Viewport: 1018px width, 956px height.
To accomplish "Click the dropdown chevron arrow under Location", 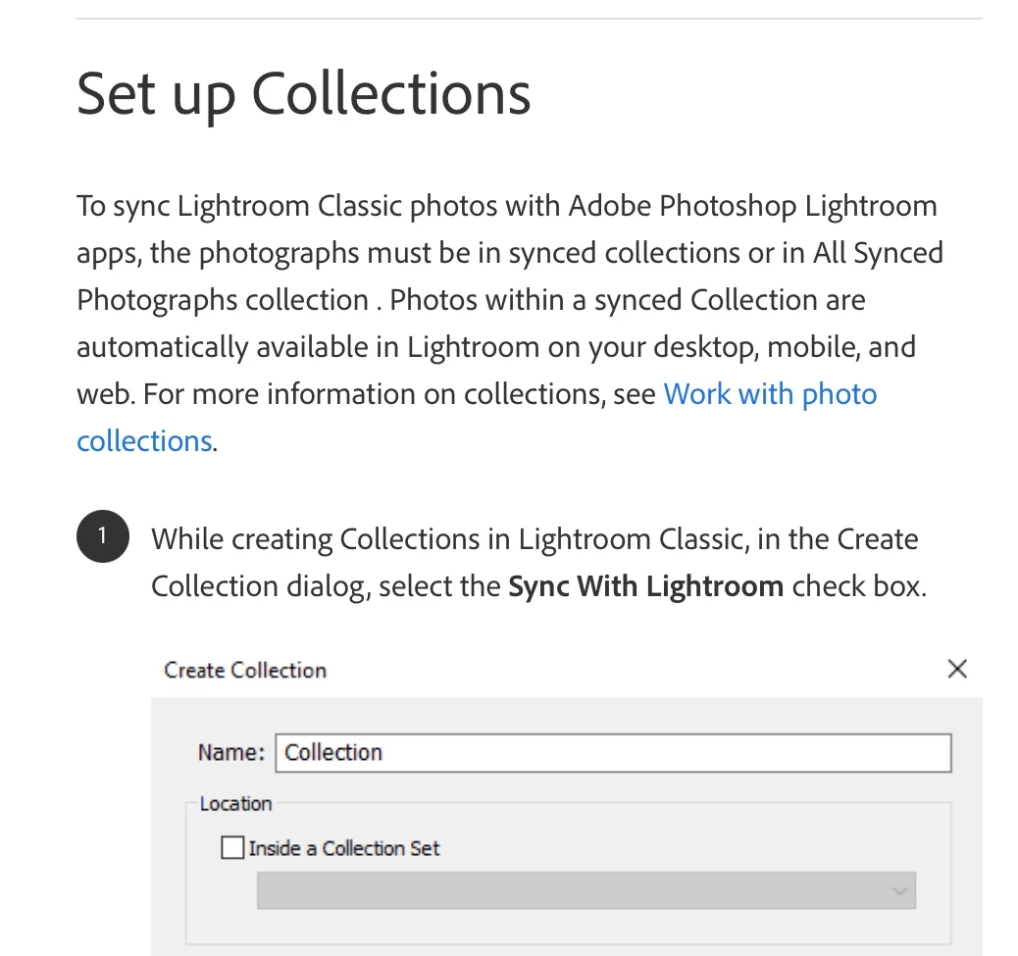I will coord(899,891).
